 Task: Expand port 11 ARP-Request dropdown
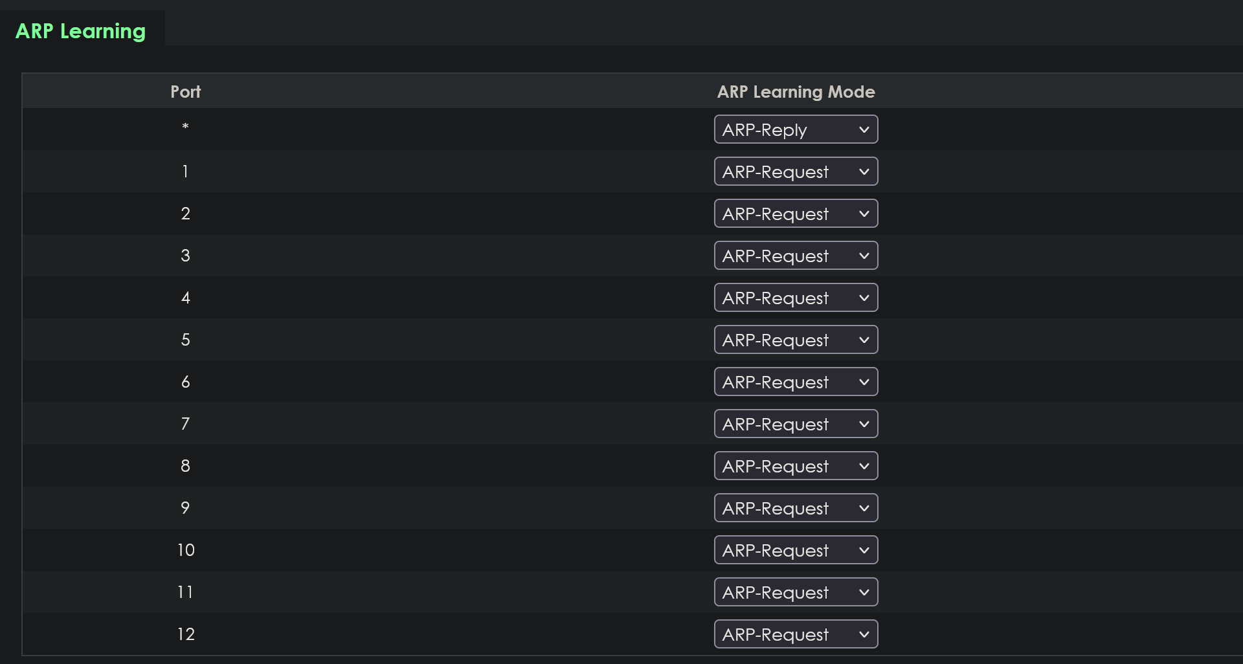(796, 592)
